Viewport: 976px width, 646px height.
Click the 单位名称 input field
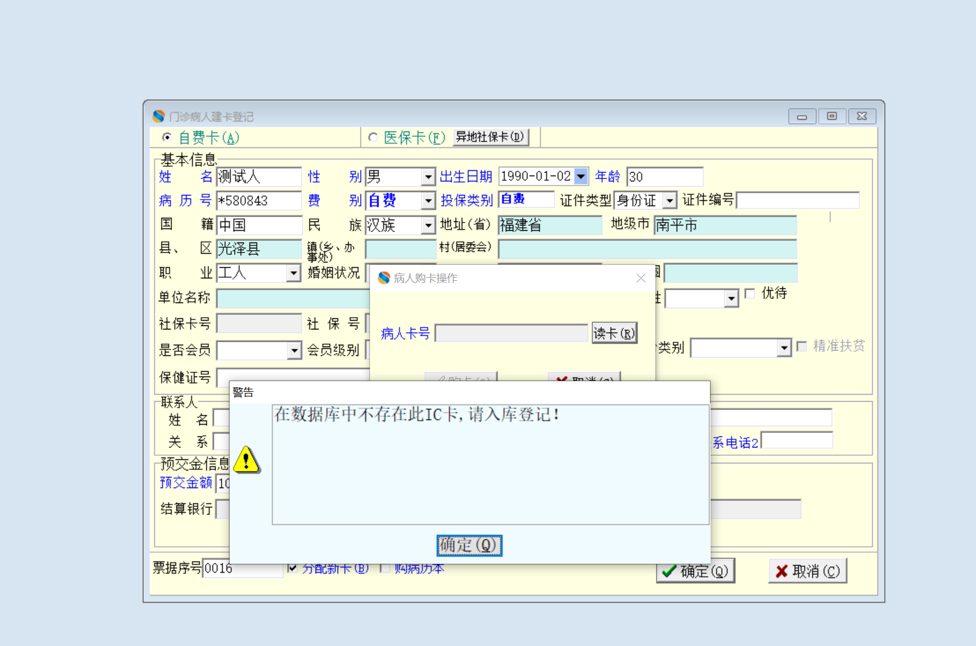point(293,298)
